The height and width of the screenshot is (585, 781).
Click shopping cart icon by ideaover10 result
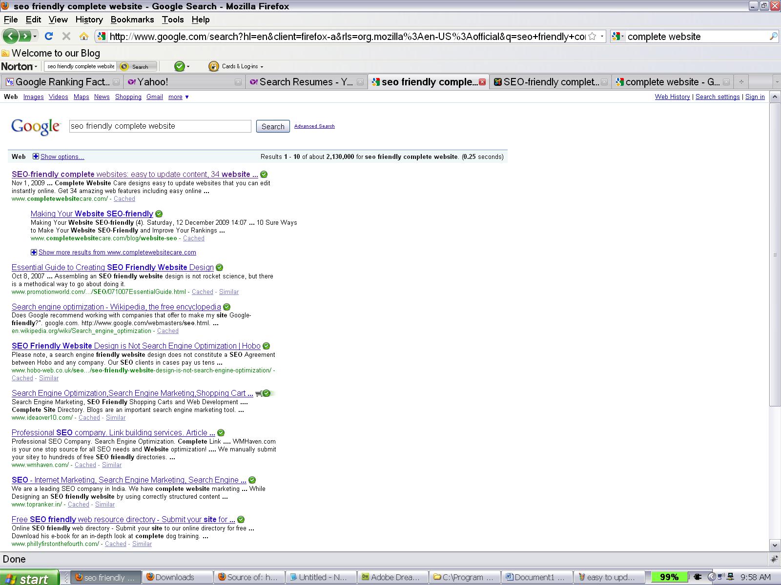(259, 393)
